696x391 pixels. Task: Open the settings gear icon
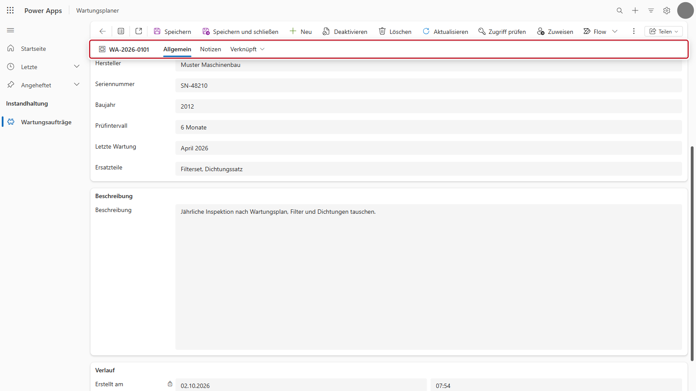tap(666, 10)
